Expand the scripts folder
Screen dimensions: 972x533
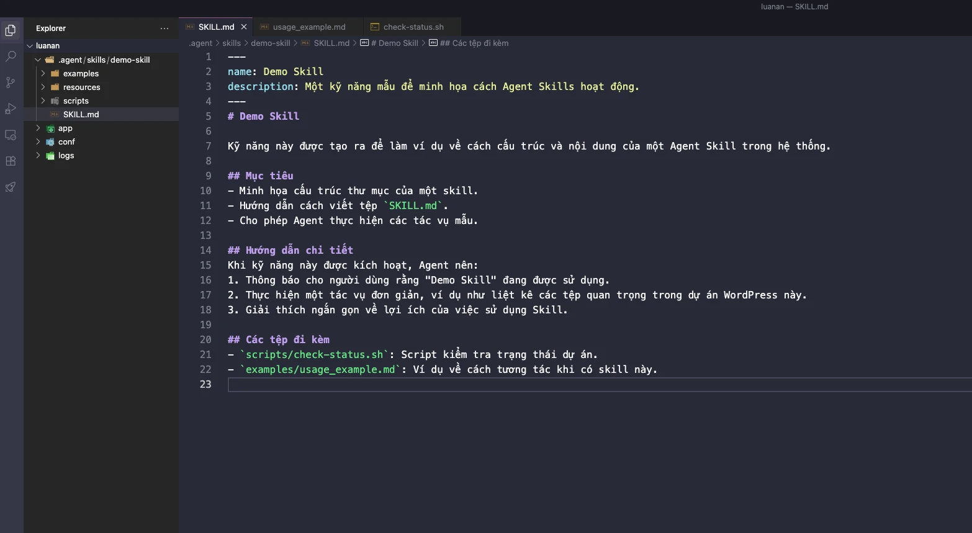[76, 101]
